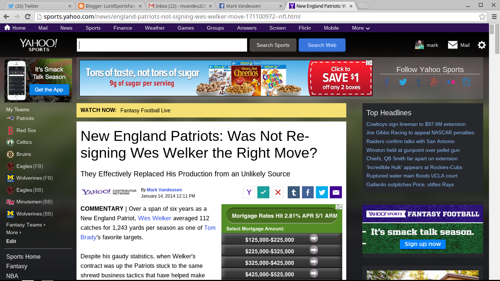Open the Mail envelope in header
Screen dimensions: 500x281
[x=453, y=45]
